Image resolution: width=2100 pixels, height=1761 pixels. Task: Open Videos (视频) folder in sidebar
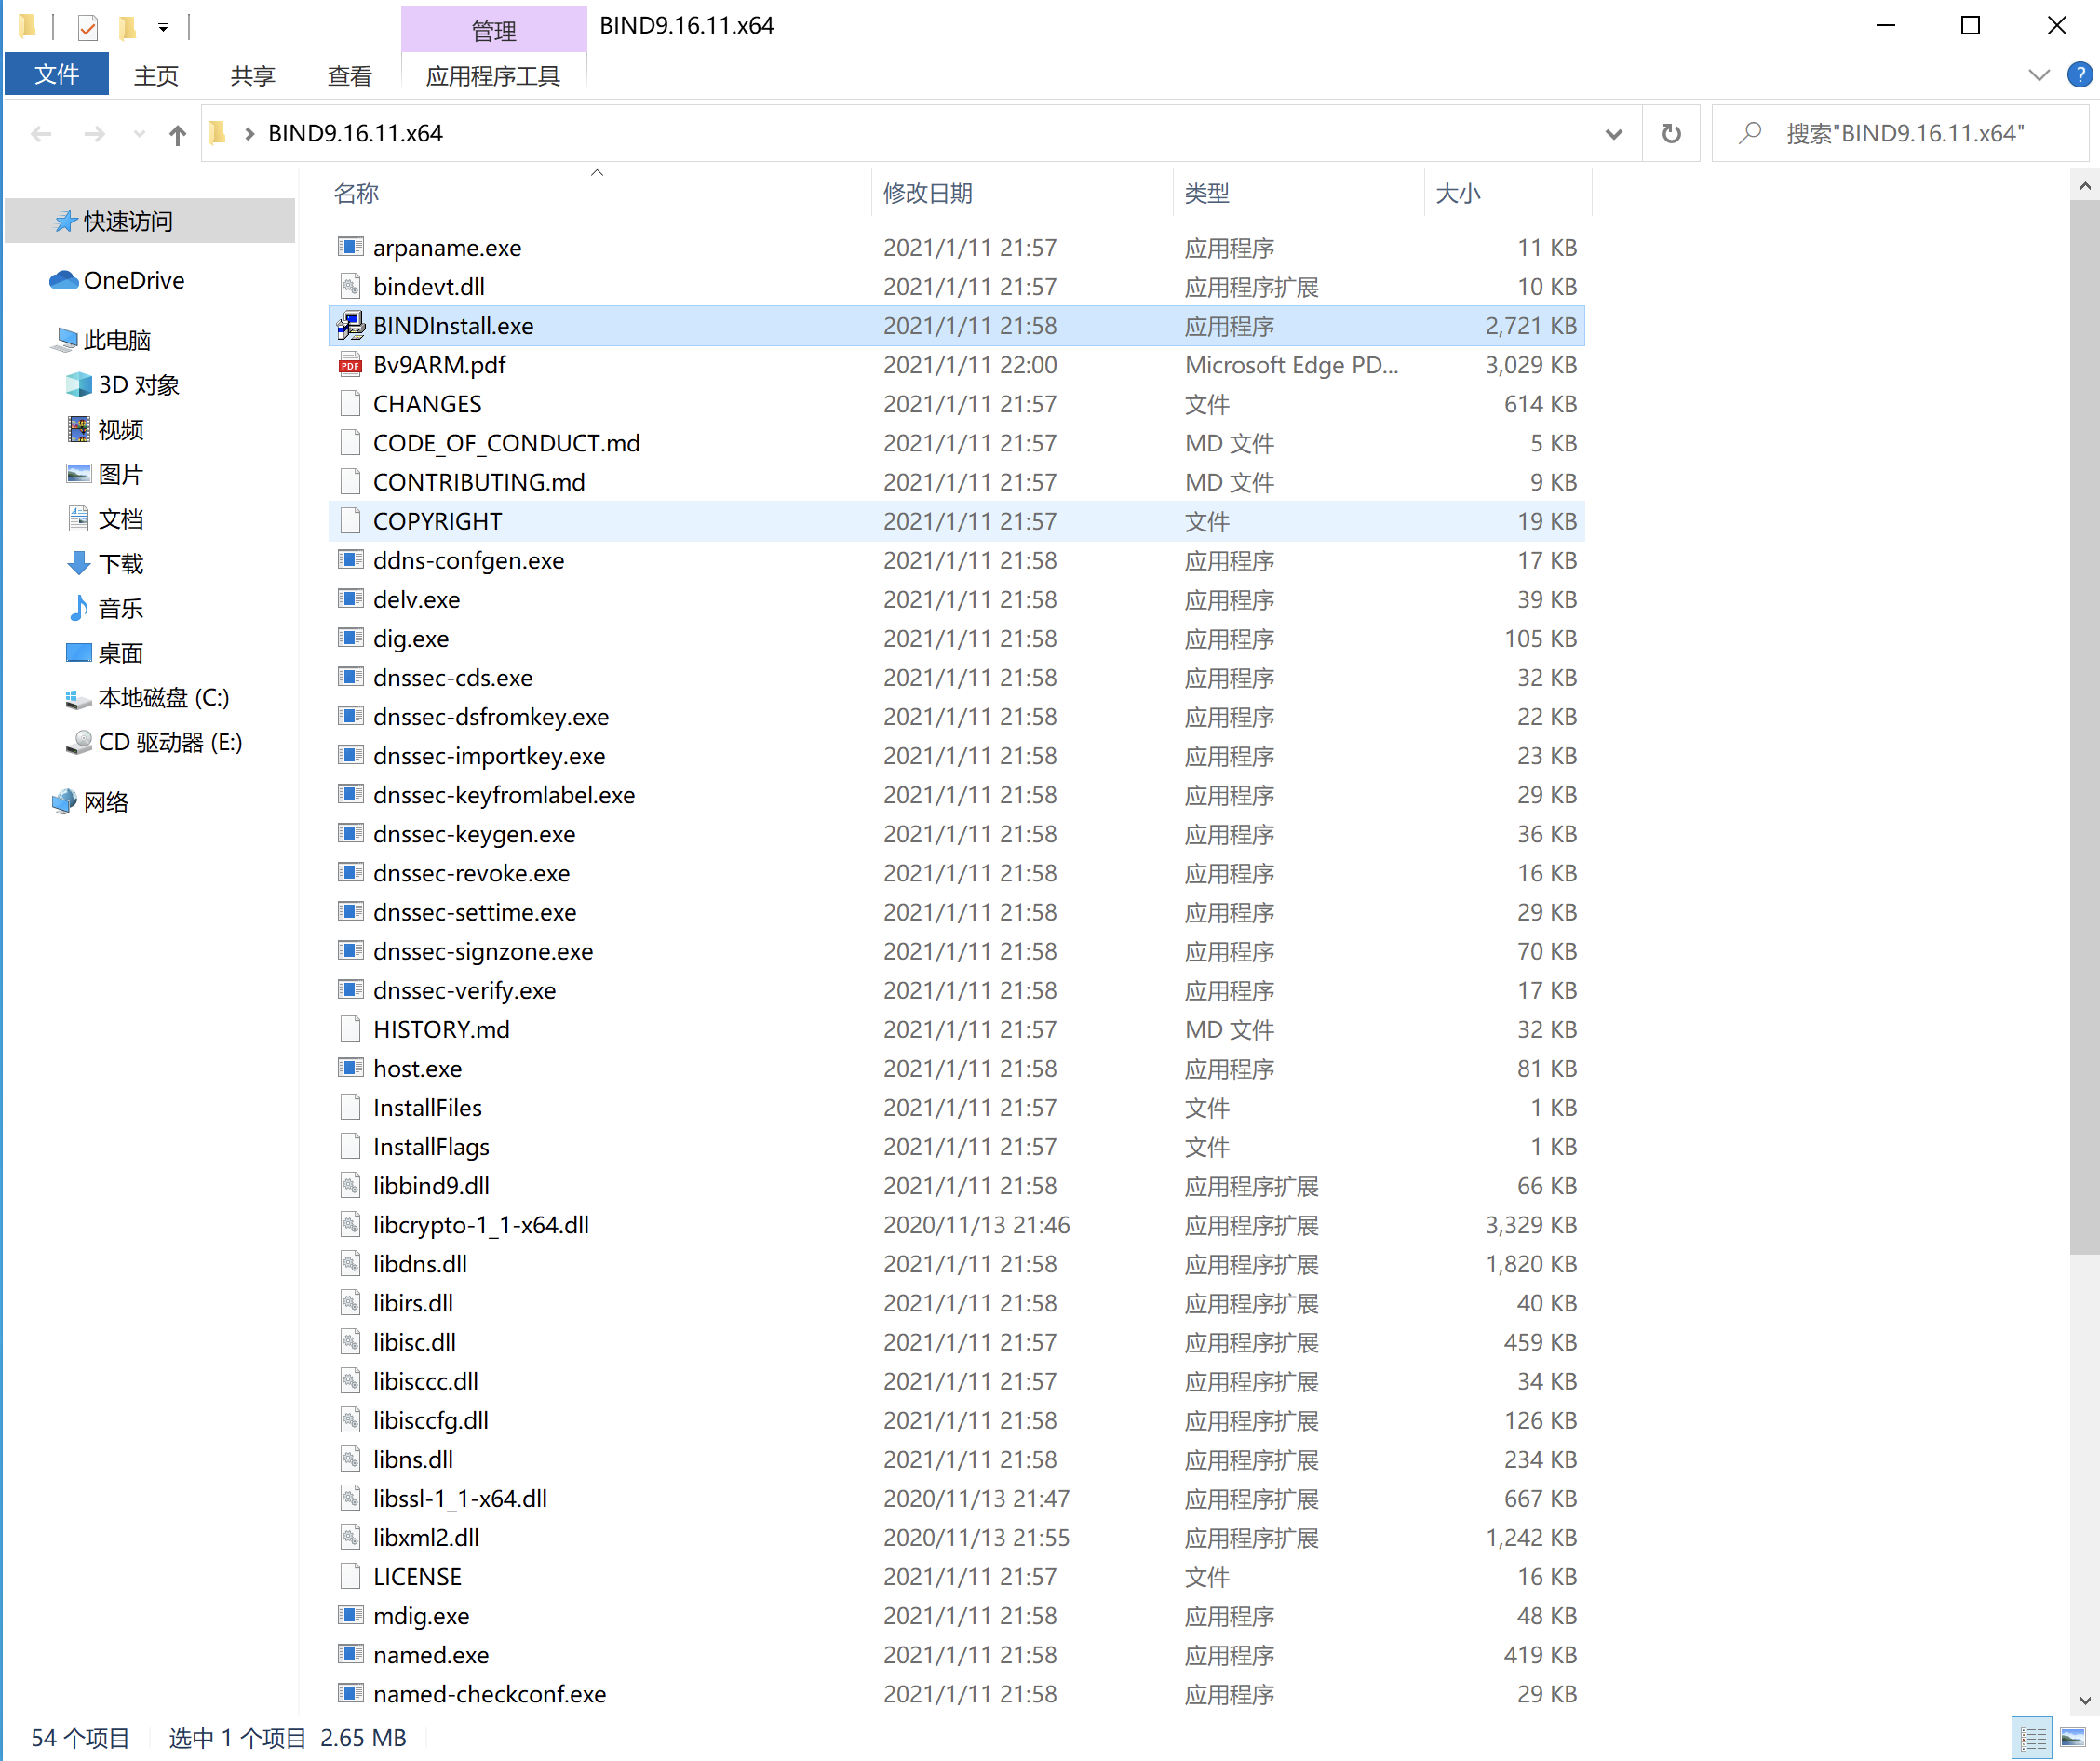pyautogui.click(x=104, y=430)
